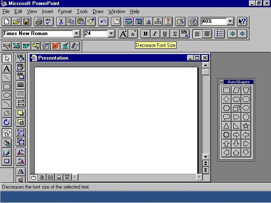Image resolution: width=271 pixels, height=203 pixels.
Task: Open the View menu
Action: (x=32, y=11)
